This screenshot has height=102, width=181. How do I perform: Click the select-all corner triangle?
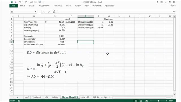point(12,16)
